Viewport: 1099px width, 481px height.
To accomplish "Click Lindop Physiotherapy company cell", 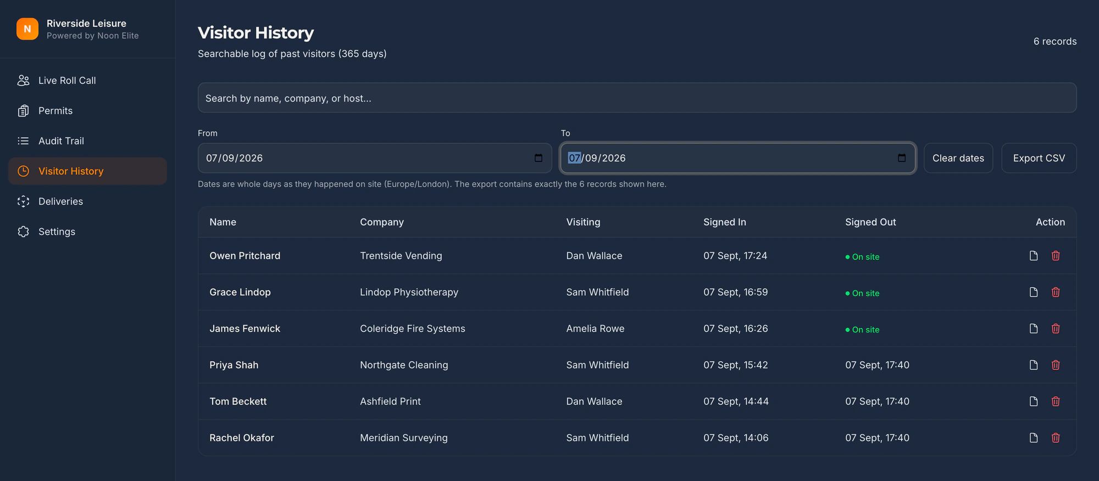I will click(409, 292).
